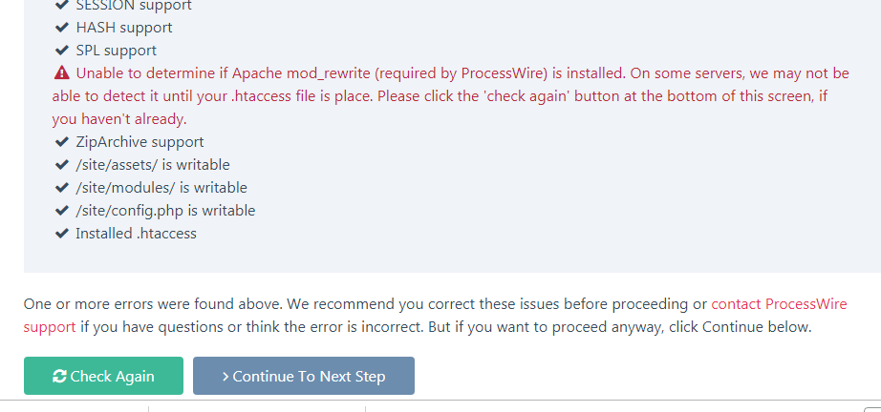Click the checkmark next to /site/assets/ is writable
The image size is (881, 412).
click(62, 165)
